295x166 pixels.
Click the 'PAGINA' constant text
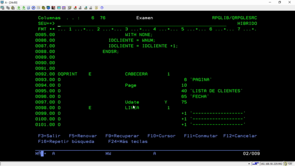(201, 80)
